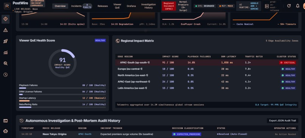The width and height of the screenshot is (305, 138).
Task: Select the North America (us-east-1) row
Action: [207, 75]
